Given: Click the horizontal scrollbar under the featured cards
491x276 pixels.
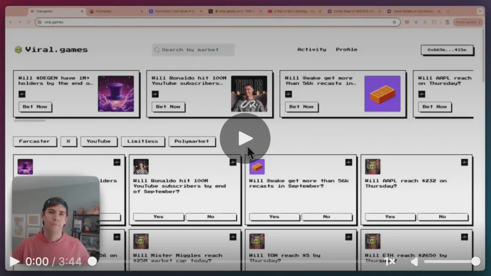Looking at the screenshot, I should 30,120.
